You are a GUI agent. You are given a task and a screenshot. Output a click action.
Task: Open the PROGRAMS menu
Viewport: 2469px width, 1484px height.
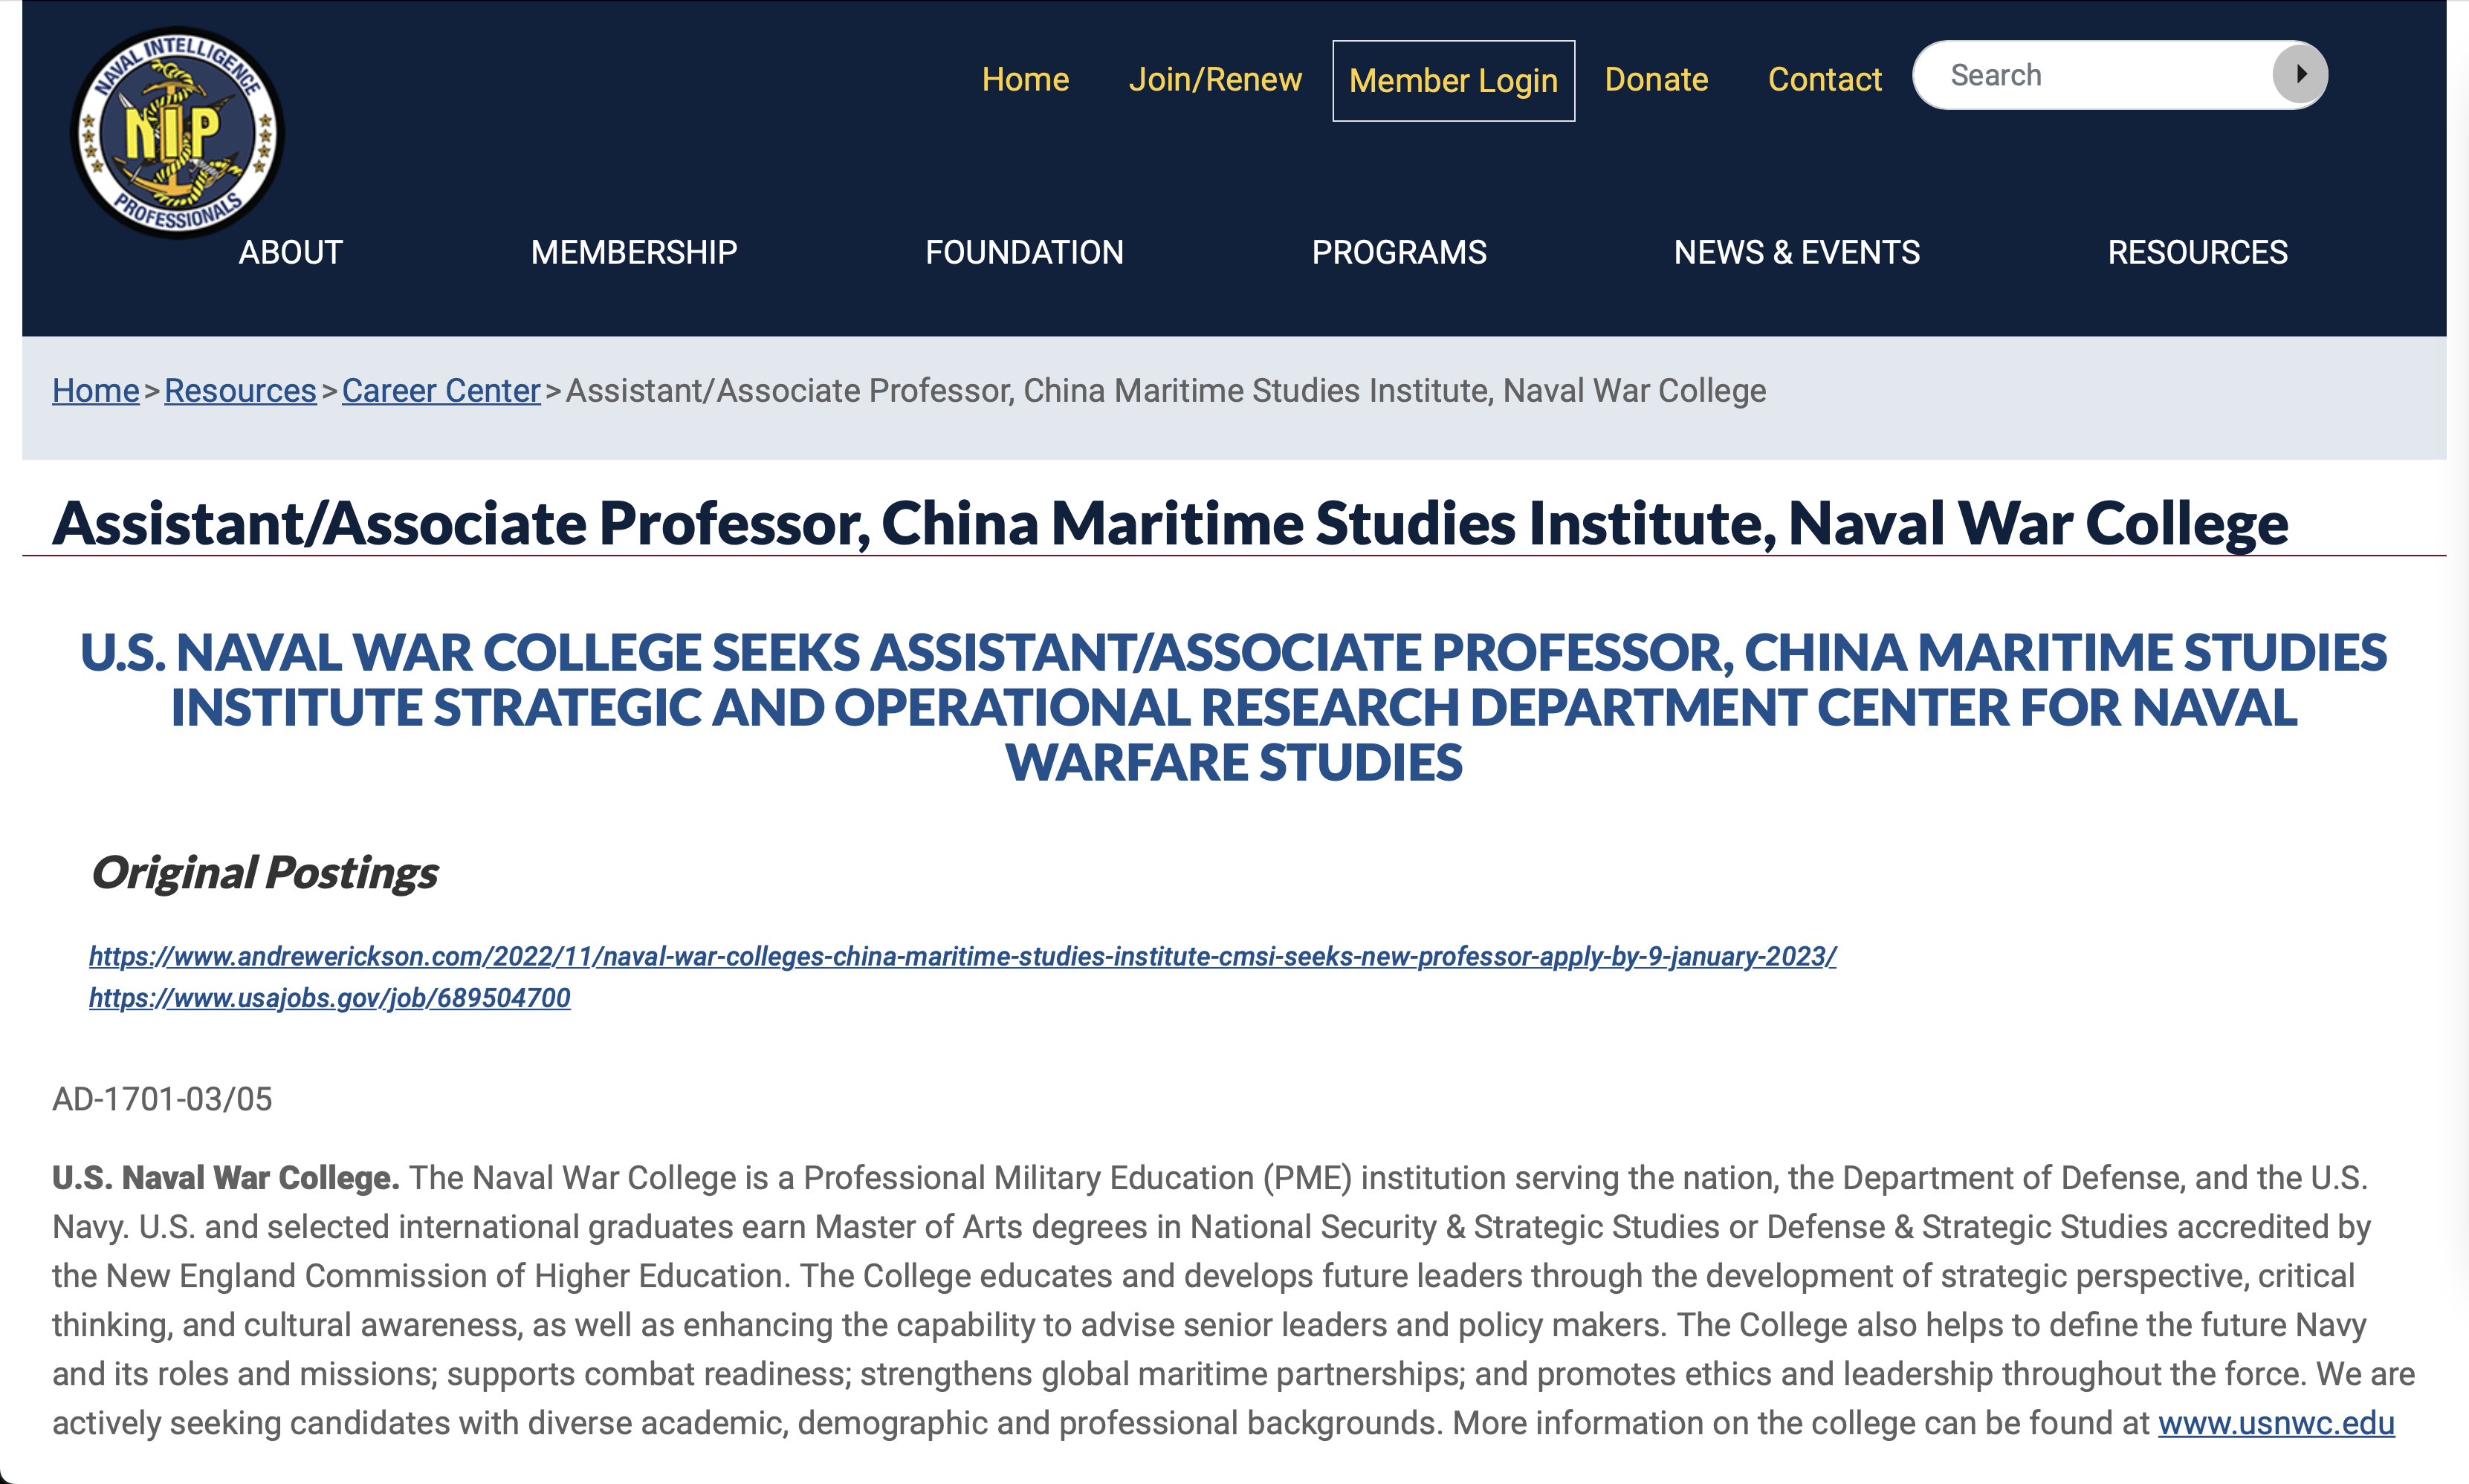pos(1399,252)
